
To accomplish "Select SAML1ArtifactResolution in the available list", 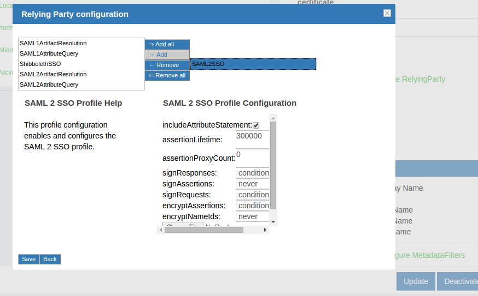I will point(53,43).
